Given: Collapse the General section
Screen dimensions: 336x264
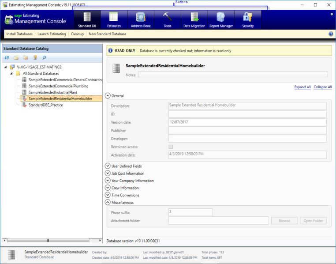Looking at the screenshot, I should click(x=108, y=96).
